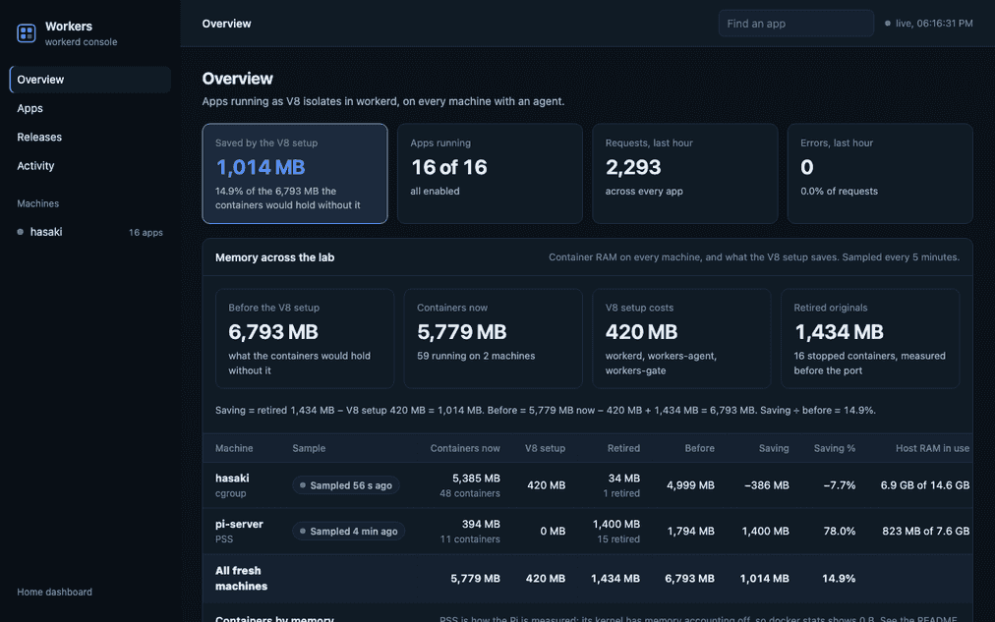Open the Home dashboard link
The width and height of the screenshot is (995, 622).
point(55,593)
